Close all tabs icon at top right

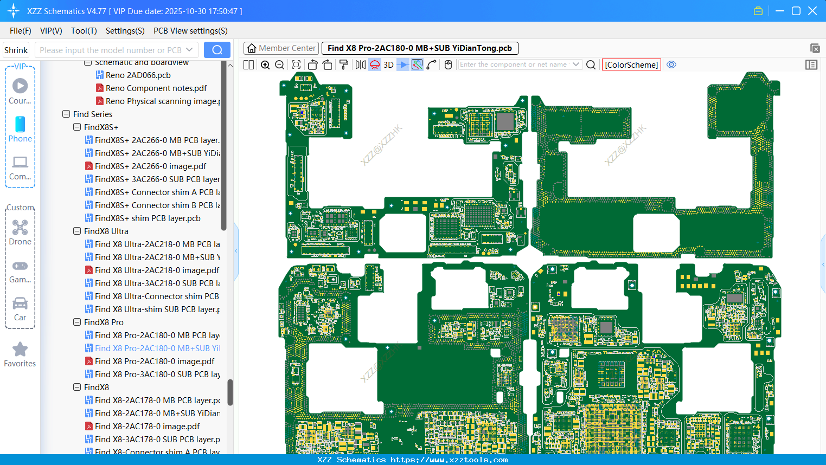(815, 48)
